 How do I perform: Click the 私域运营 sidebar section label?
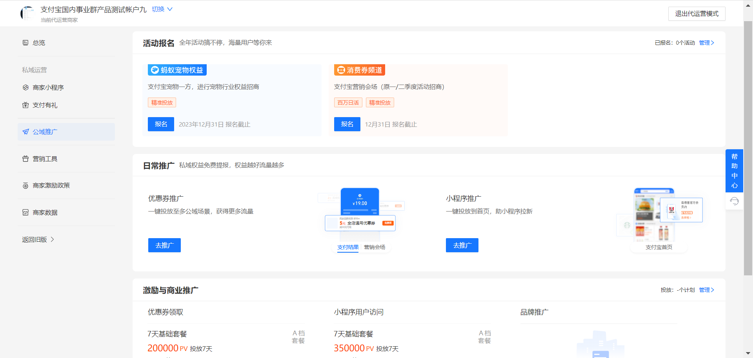coord(35,70)
